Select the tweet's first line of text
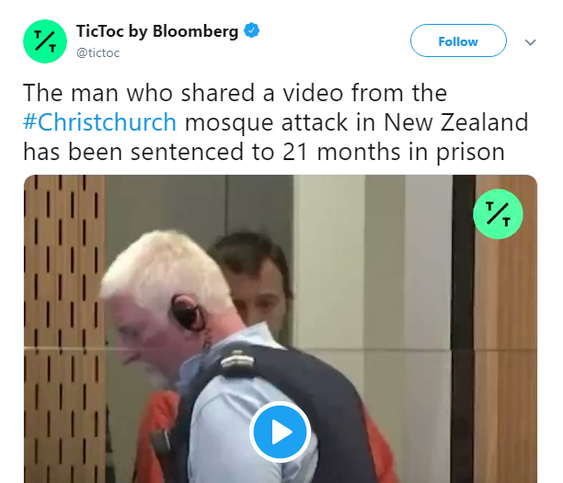 236,93
